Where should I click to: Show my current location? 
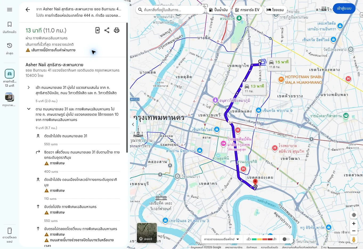[x=354, y=215]
